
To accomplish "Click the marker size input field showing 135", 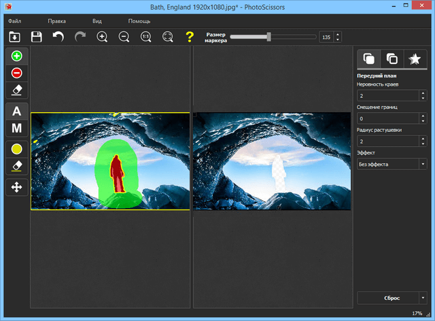I will (x=326, y=37).
